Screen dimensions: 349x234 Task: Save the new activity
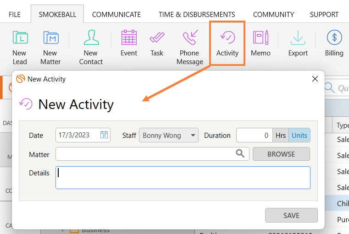(x=291, y=215)
